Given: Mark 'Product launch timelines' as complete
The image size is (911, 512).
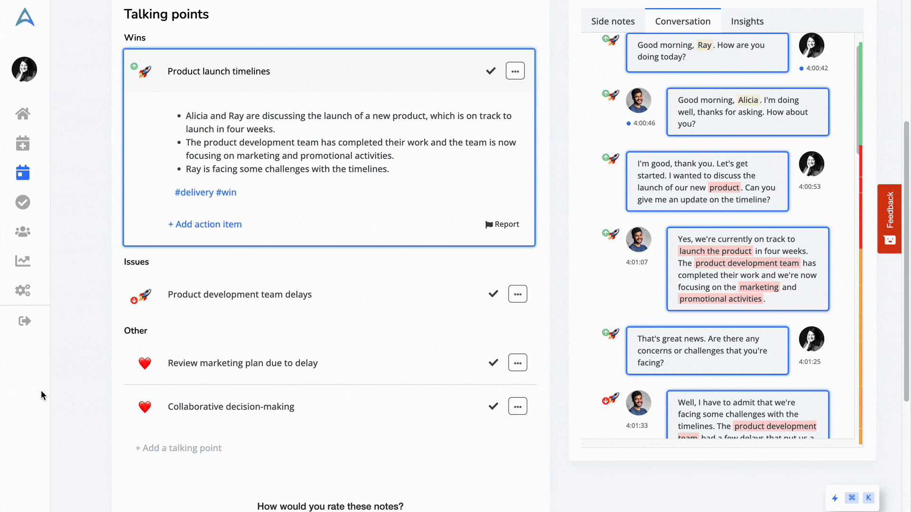Looking at the screenshot, I should (x=491, y=71).
